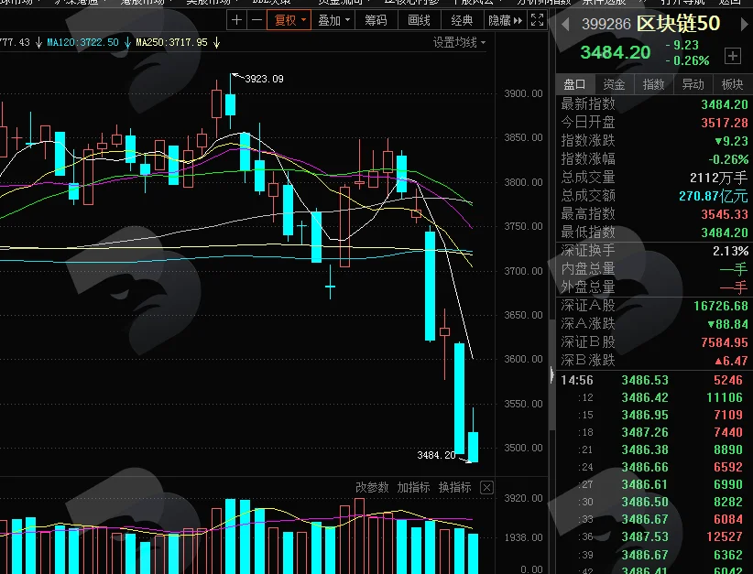Screen dimensions: 753x574
Task: Click the 深B涨跌 value 6.47
Action: (731, 361)
